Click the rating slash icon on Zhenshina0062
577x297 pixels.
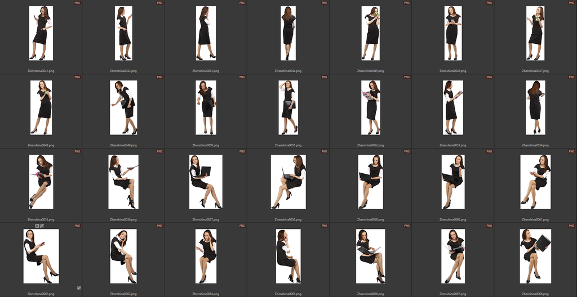(42, 226)
